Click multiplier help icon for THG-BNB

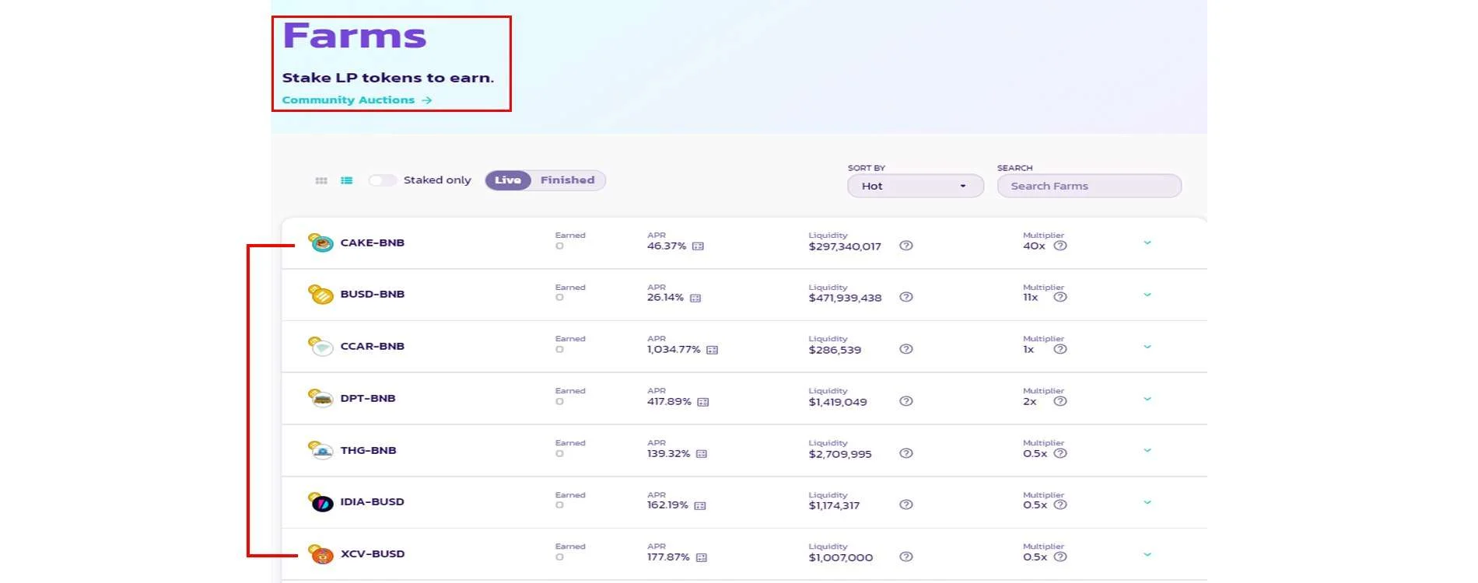(x=1059, y=453)
